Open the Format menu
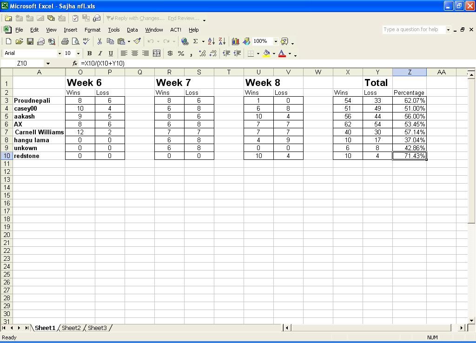Image resolution: width=476 pixels, height=343 pixels. tap(92, 30)
